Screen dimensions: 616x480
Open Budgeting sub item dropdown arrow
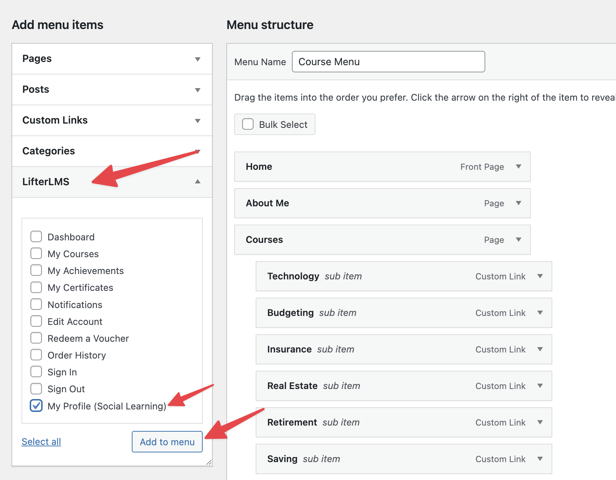tap(540, 313)
